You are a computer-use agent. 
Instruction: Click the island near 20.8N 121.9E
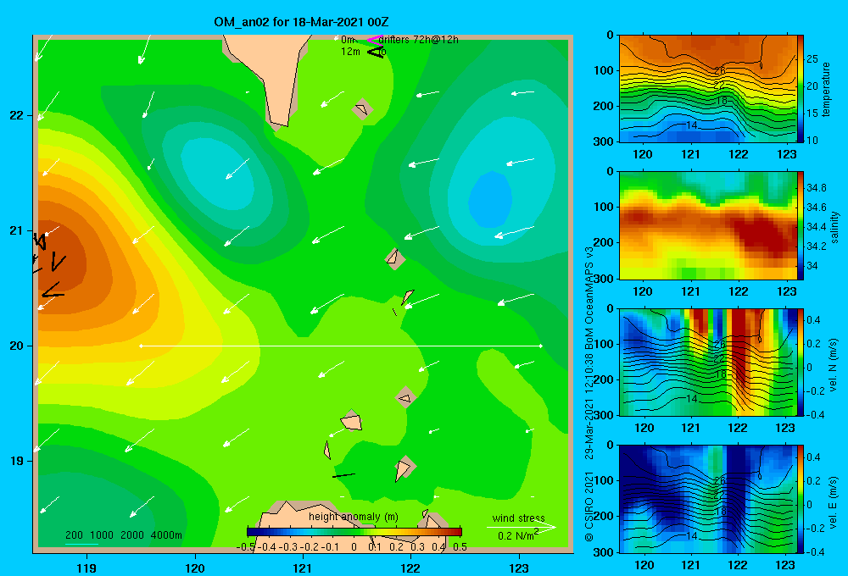[x=395, y=258]
